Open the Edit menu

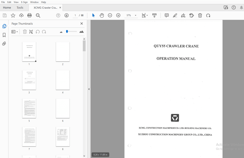[x=9, y=2]
